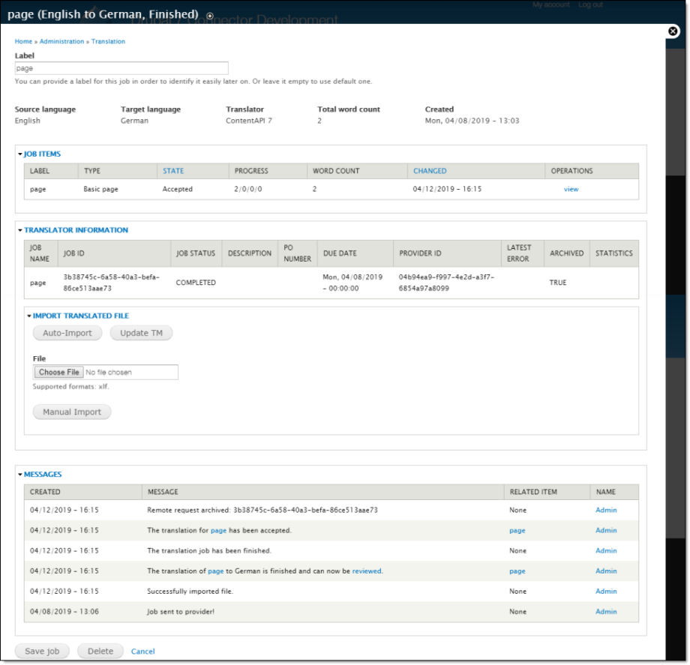The width and height of the screenshot is (690, 665).
Task: Click the Save job button
Action: 42,651
